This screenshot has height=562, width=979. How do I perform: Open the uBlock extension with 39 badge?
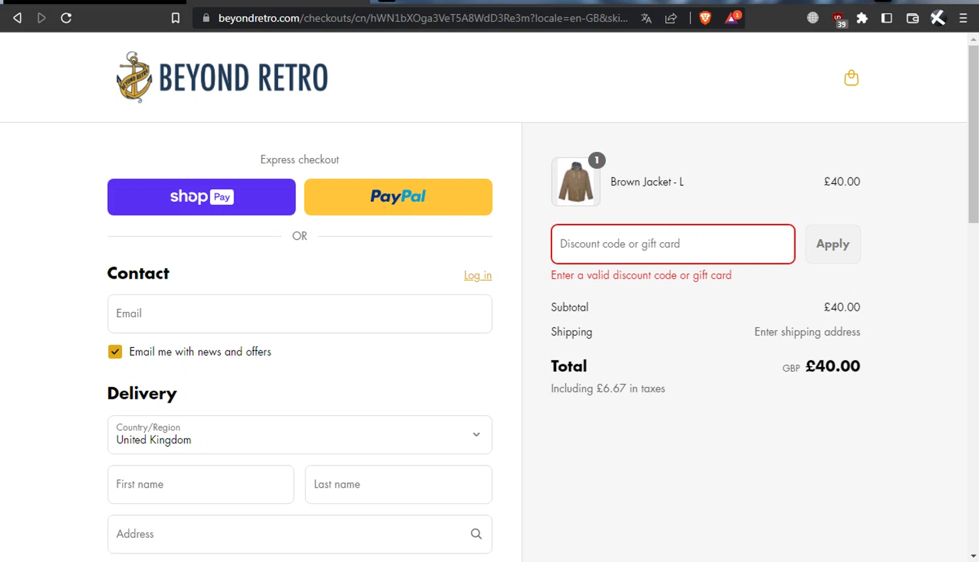click(x=839, y=20)
